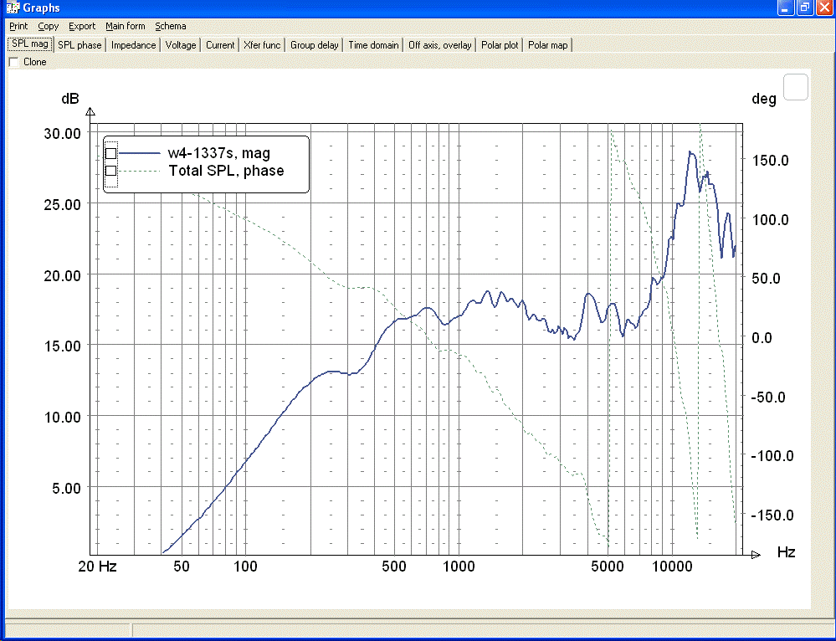Screen dimensions: 836x641
Task: Open the Off axis, overlay tab
Action: tap(440, 45)
